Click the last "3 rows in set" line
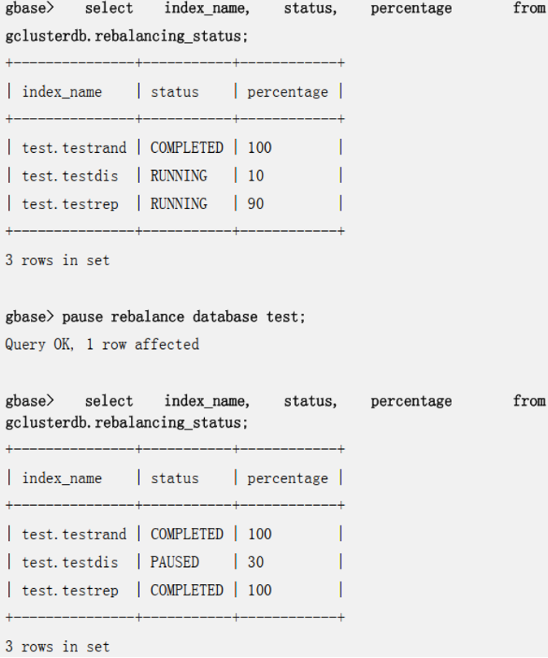 [57, 647]
